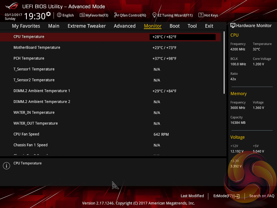The image size is (277, 208).
Task: Click the EzMode exit arrow icon
Action: 237,196
